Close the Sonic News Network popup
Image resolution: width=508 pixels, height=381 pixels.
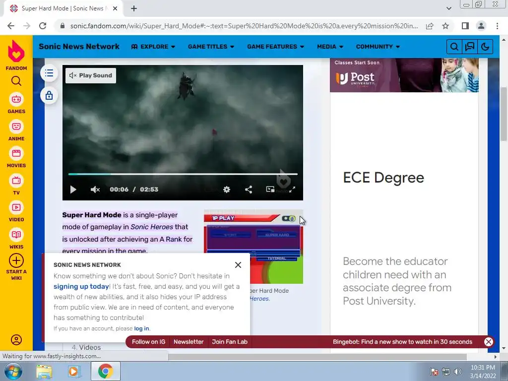click(238, 265)
